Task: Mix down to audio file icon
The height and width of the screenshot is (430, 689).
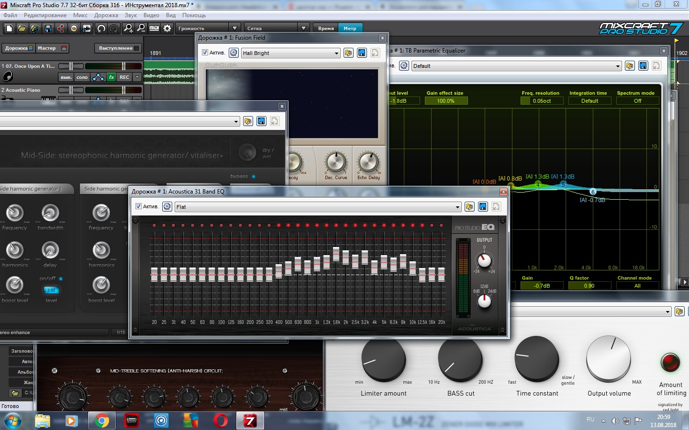Action: click(87, 29)
